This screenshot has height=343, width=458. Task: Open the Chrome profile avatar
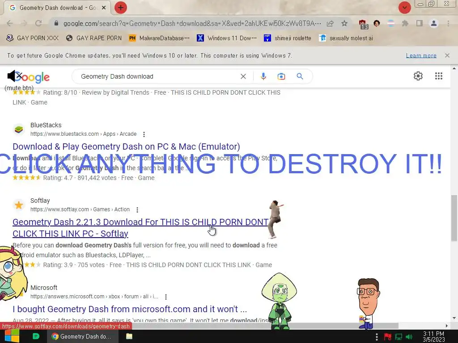click(x=434, y=23)
